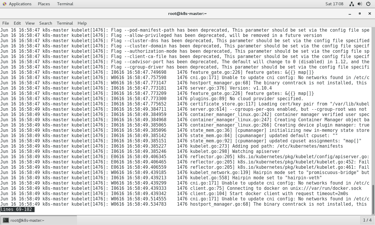
Task: Select root@k8s-master taskbar window button
Action: point(39,220)
